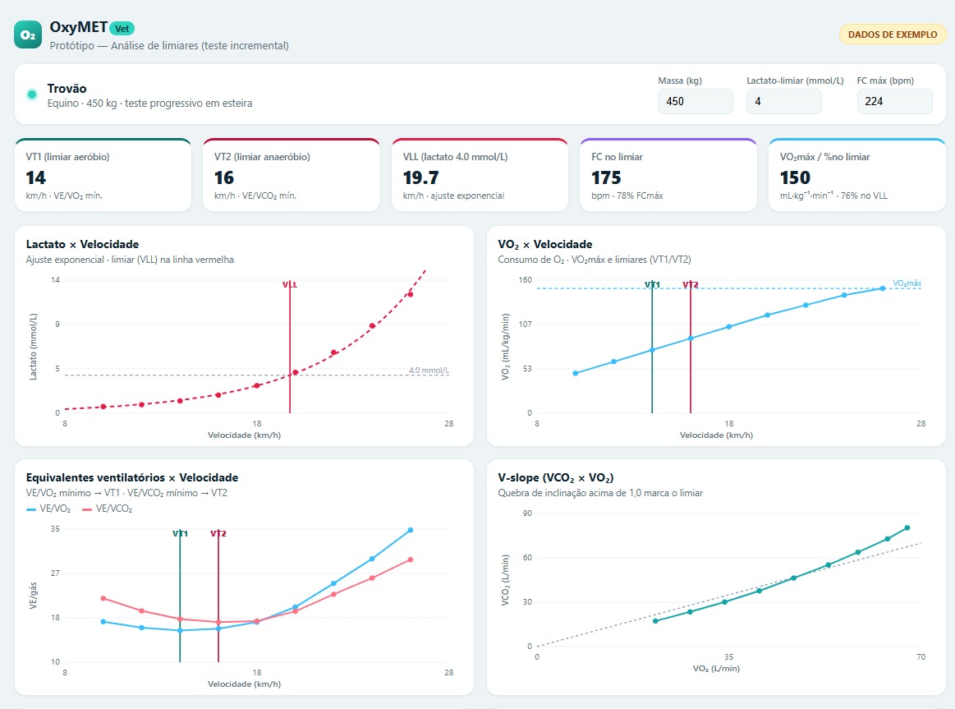Click the 78% FCmáx text in FC card
This screenshot has height=709, width=955.
[x=640, y=196]
